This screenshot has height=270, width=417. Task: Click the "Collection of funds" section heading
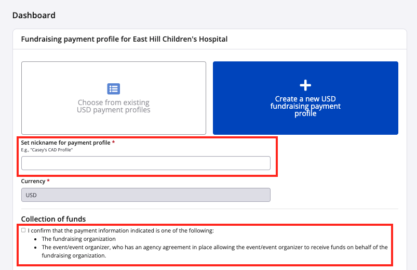click(53, 219)
